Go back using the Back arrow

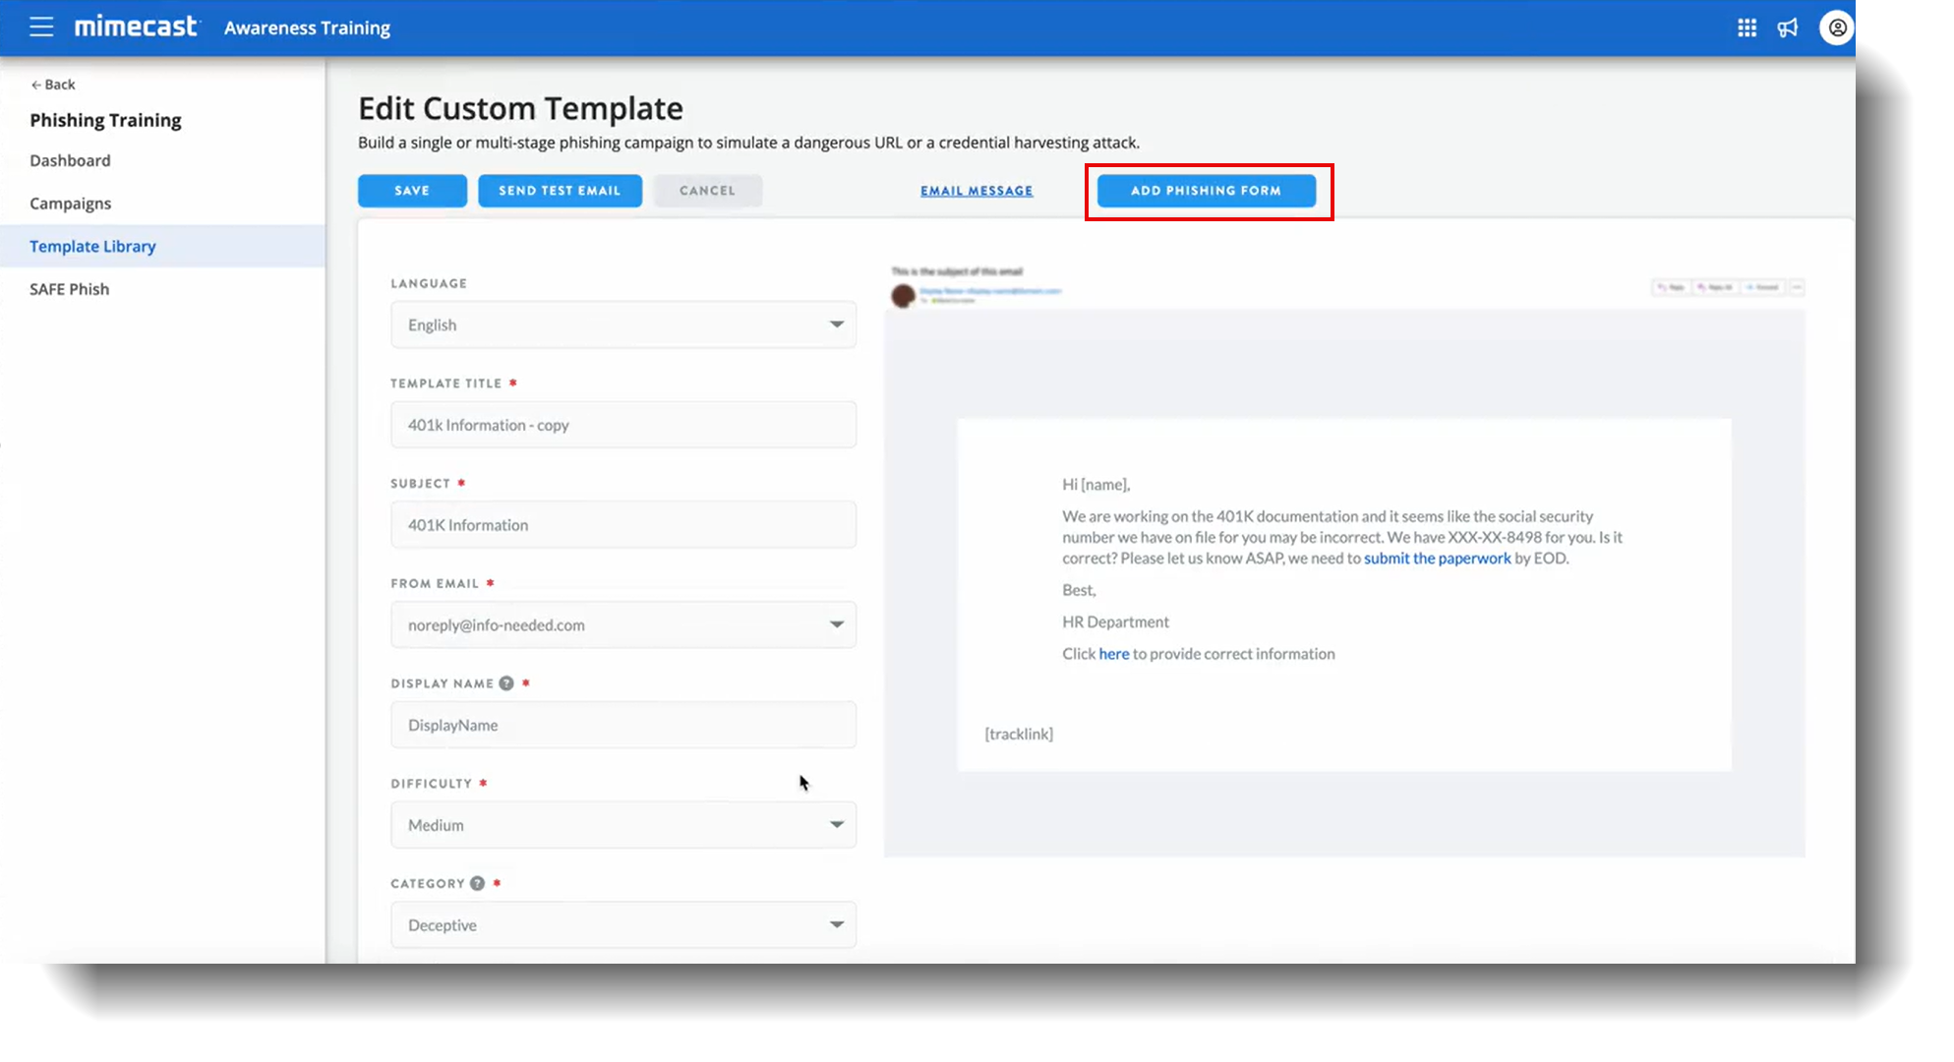[52, 85]
